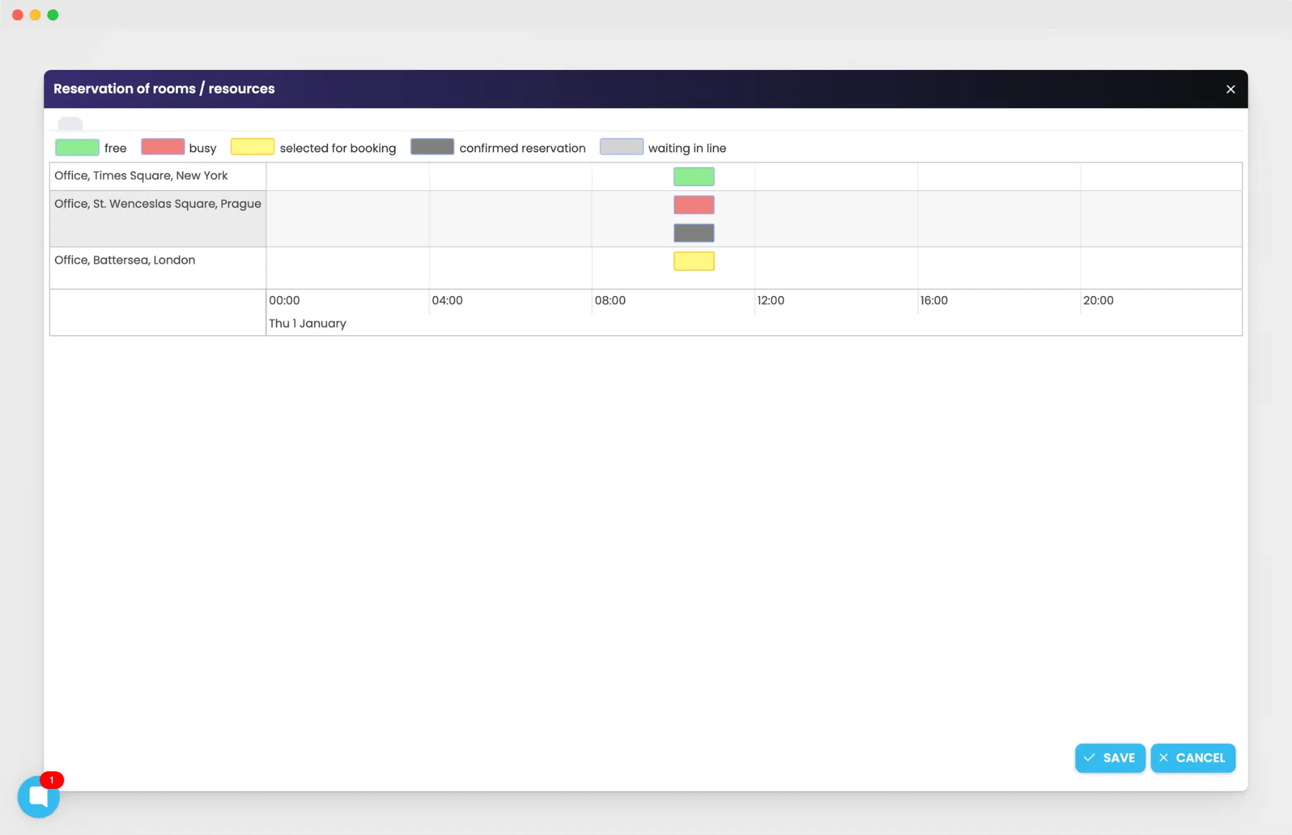Select the Office, Battersea, London row
Screen dimensions: 1292x835
[124, 259]
